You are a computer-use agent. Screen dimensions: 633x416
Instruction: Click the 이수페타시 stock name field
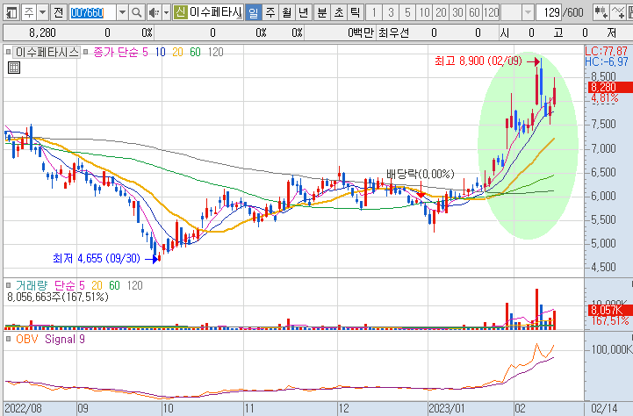(x=215, y=12)
